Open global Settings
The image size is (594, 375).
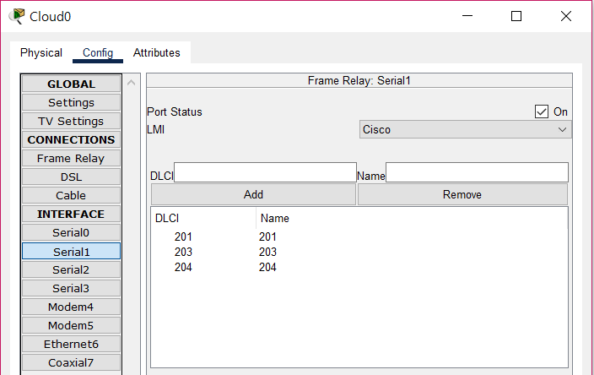71,102
